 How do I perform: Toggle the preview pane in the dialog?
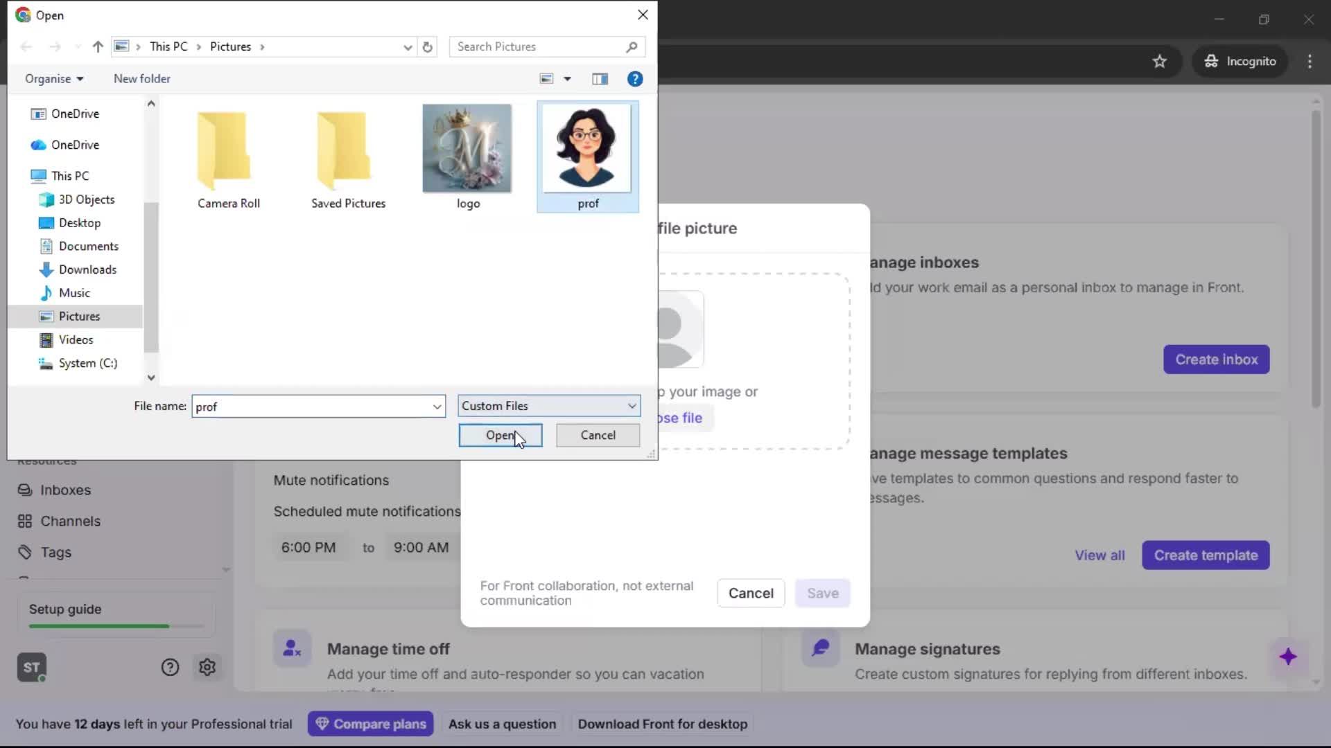pyautogui.click(x=600, y=78)
